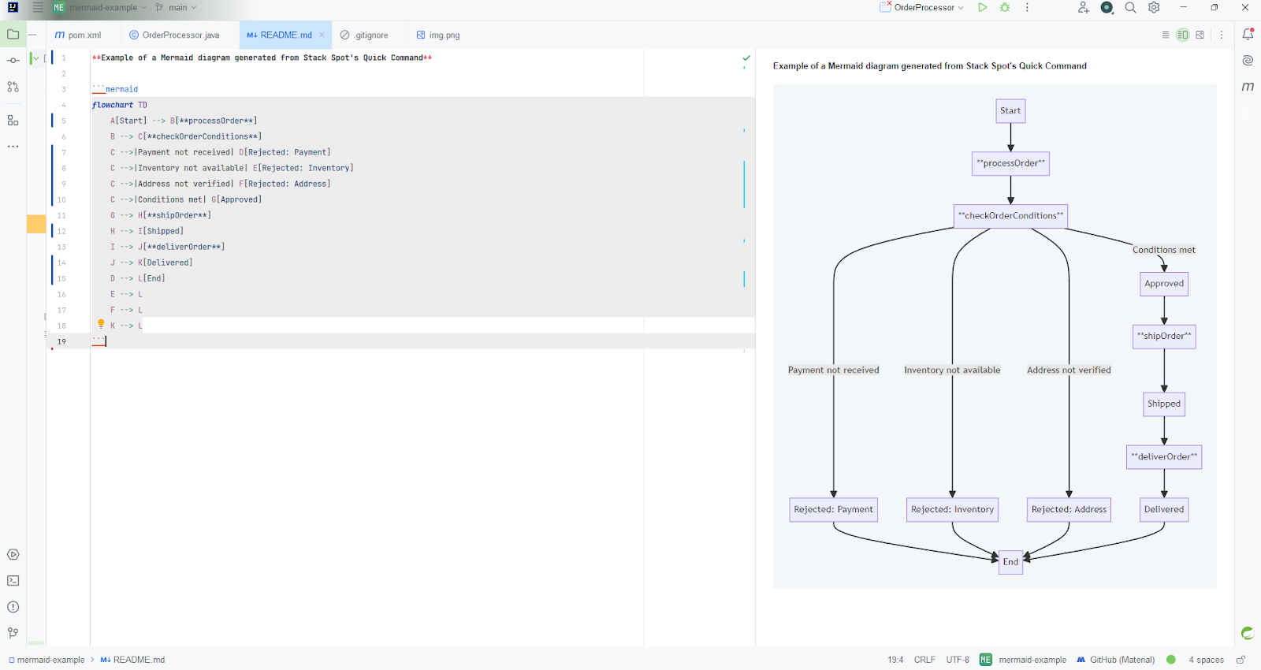This screenshot has height=670, width=1261.
Task: Open the Pull Requests tool window
Action: [x=13, y=87]
